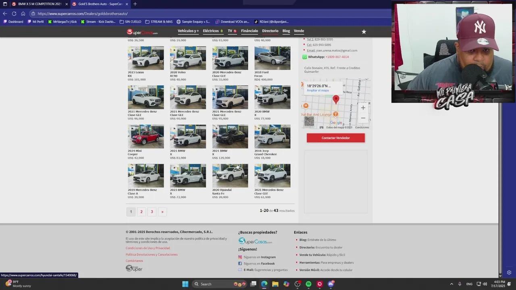Open the 2019 Mercedes-Benz Clase A thumbnail
The image size is (516, 290).
(146, 176)
